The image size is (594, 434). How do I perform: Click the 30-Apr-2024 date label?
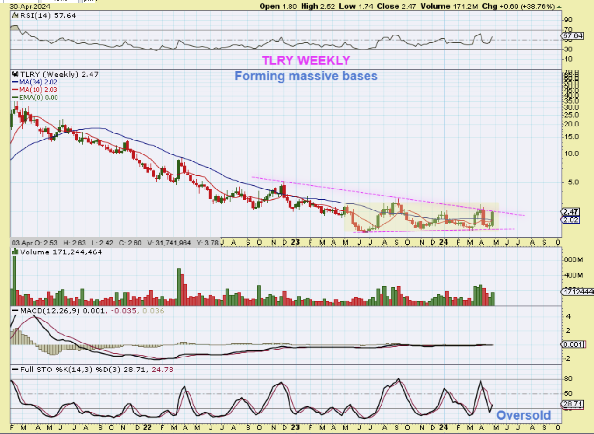click(x=31, y=7)
